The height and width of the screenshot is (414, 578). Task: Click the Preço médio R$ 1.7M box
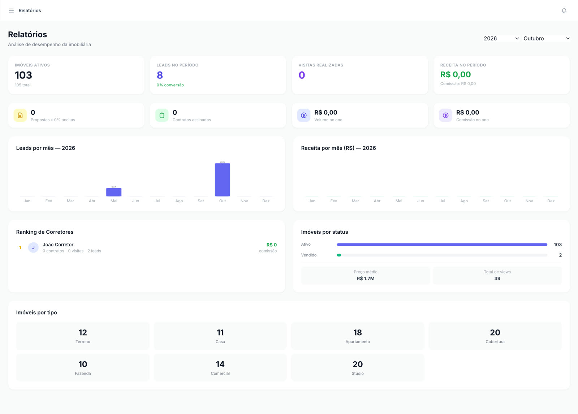[365, 275]
